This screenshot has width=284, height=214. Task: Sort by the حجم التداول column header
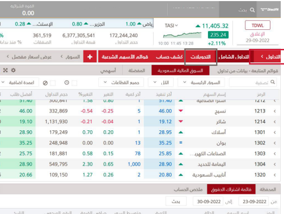tap(56, 94)
